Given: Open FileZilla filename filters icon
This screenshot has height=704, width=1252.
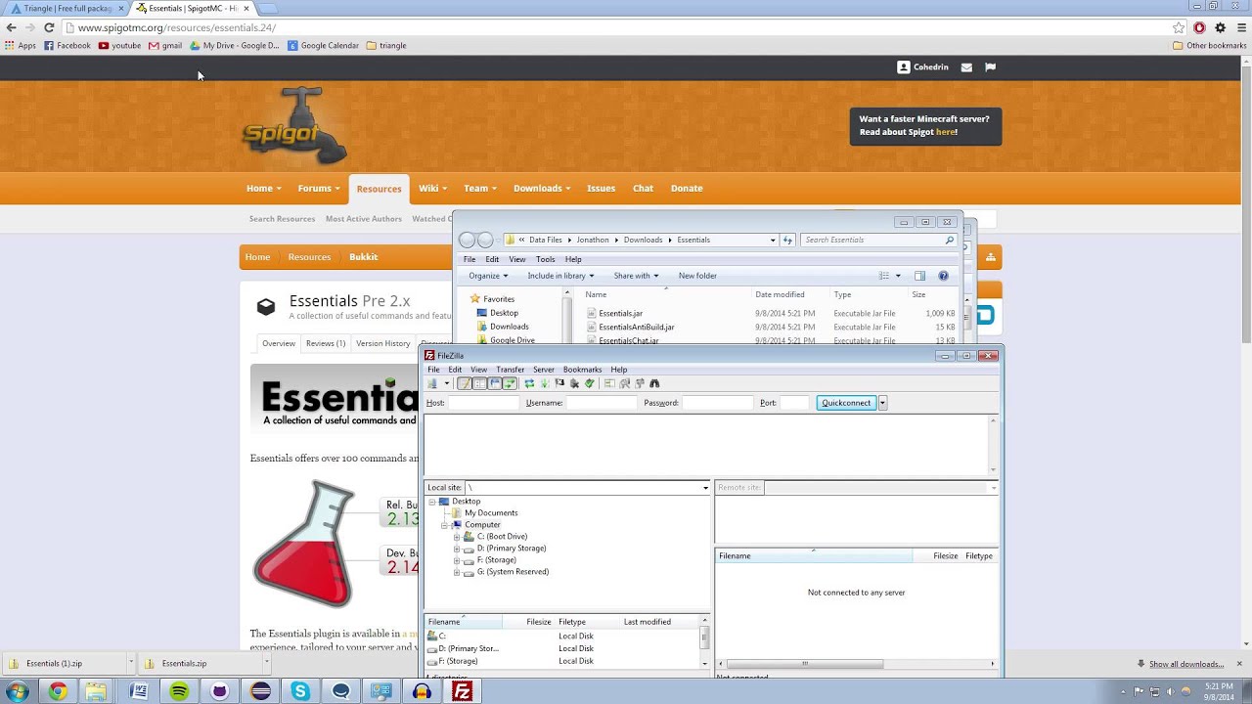Looking at the screenshot, I should coord(609,383).
